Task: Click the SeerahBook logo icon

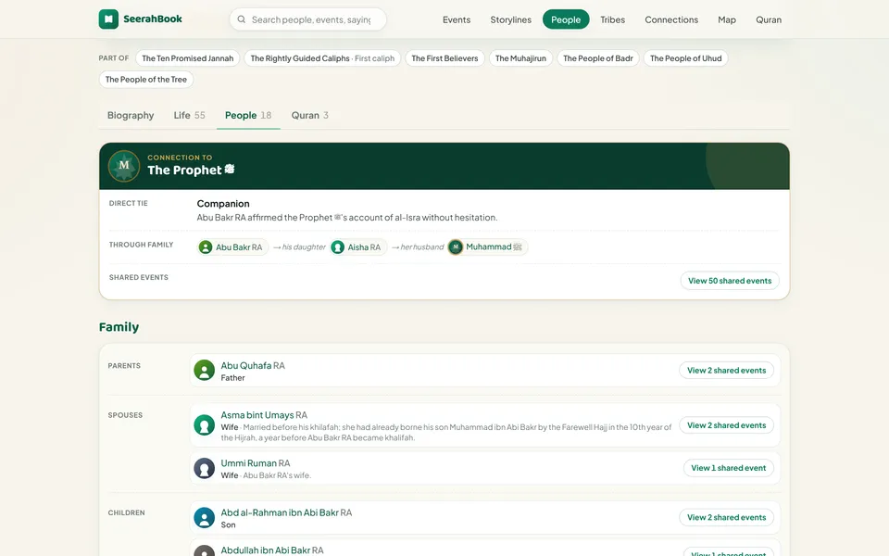Action: (x=108, y=19)
